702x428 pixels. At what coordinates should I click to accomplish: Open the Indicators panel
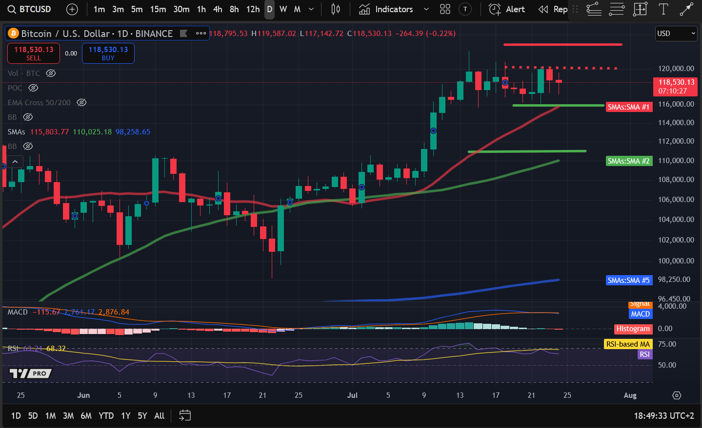click(x=386, y=9)
